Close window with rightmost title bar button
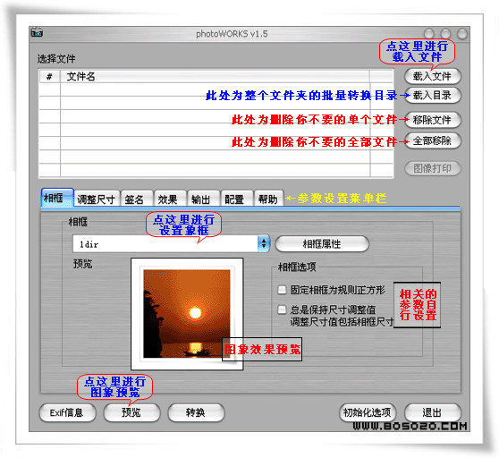Image resolution: width=499 pixels, height=458 pixels. 461,33
